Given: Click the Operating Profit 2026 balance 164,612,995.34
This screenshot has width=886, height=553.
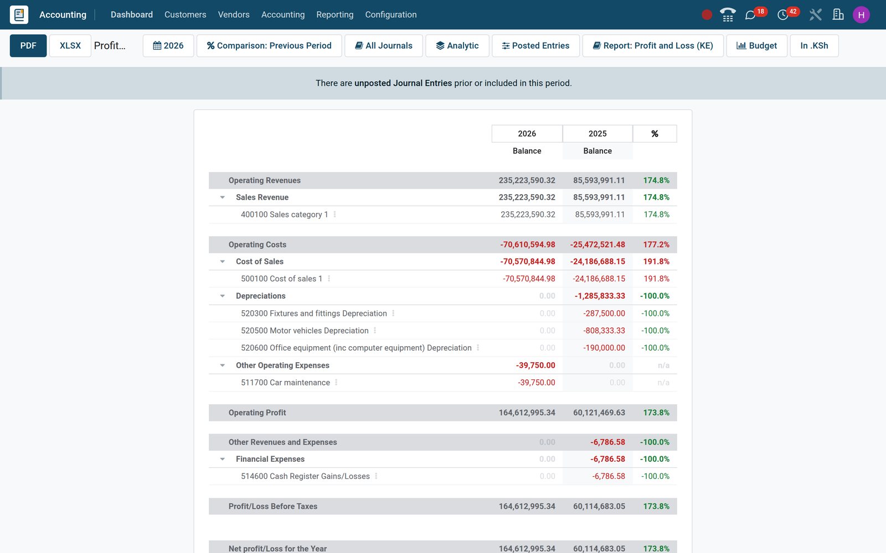Looking at the screenshot, I should pyautogui.click(x=527, y=413).
